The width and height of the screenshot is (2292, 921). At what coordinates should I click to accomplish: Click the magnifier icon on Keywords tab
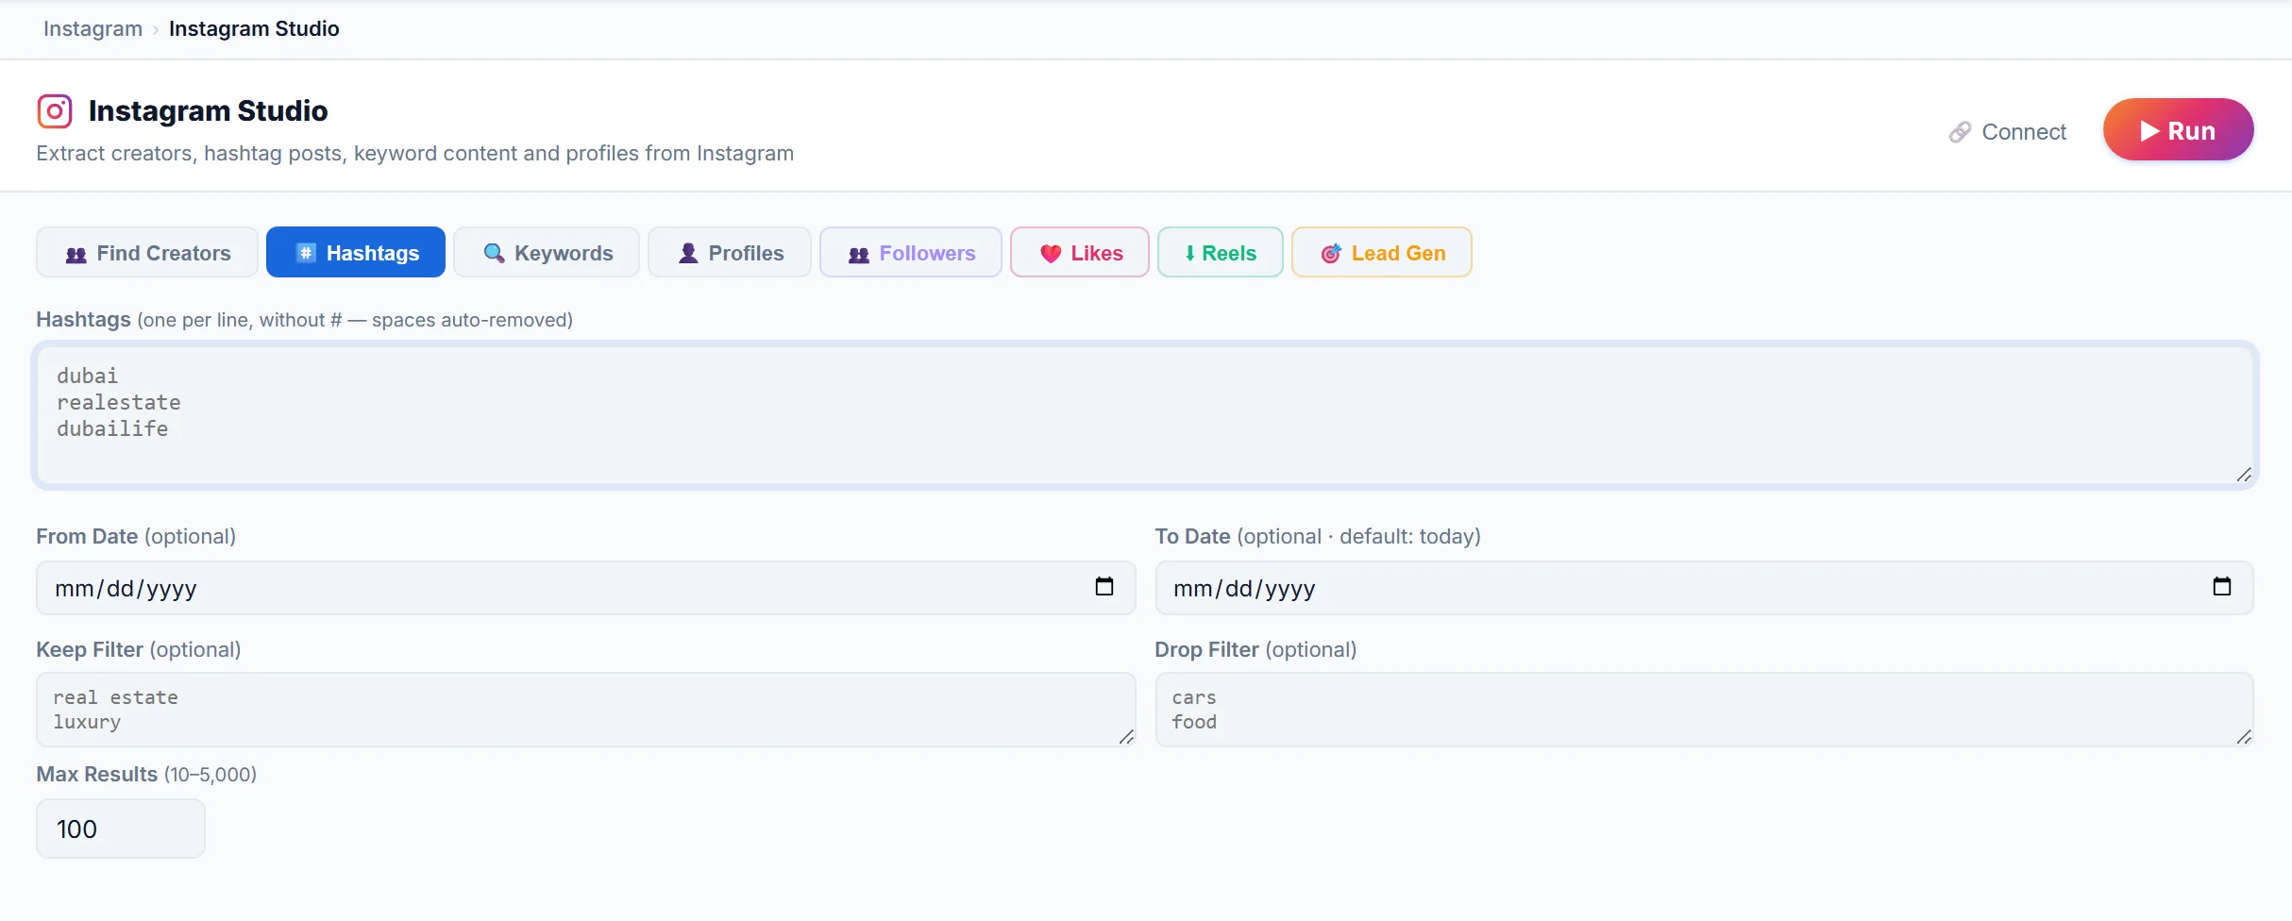[494, 253]
